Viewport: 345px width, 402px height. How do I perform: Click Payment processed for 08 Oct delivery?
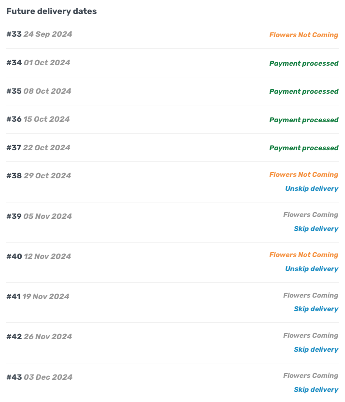[303, 91]
